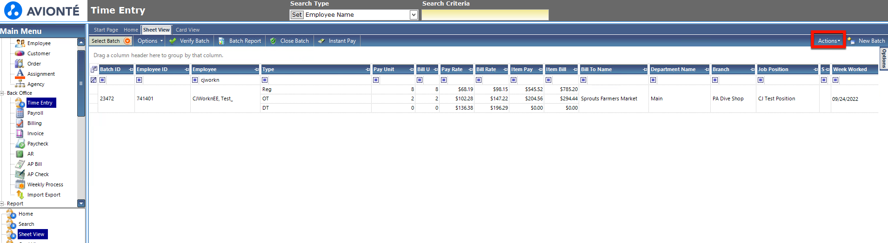
Task: Click the Verify Batch checkmark icon
Action: coord(173,41)
